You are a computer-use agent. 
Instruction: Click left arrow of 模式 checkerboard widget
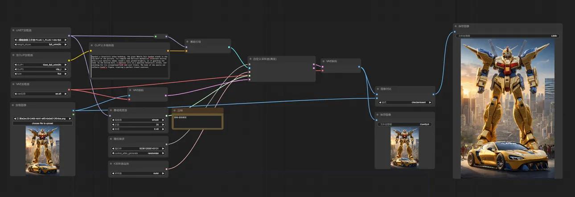pos(380,102)
